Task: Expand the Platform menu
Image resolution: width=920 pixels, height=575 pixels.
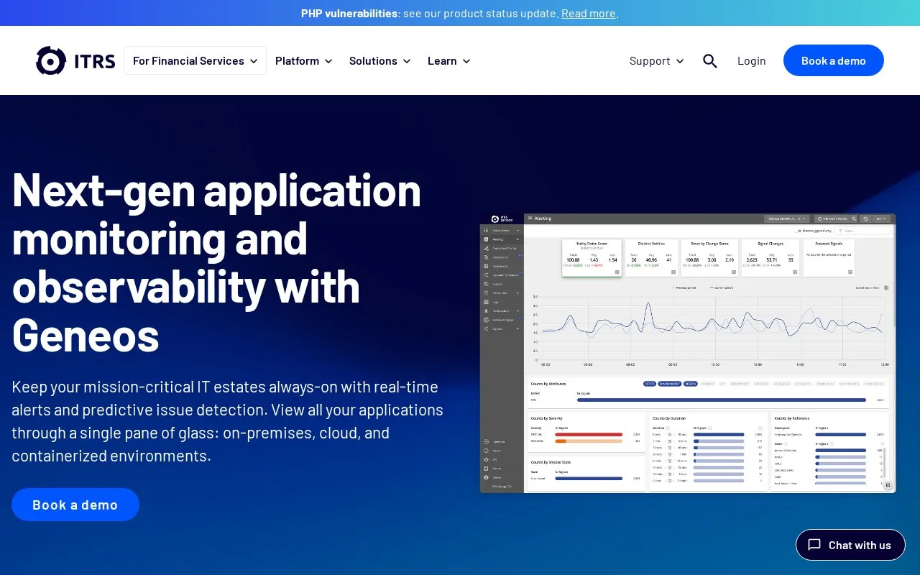Action: (304, 61)
